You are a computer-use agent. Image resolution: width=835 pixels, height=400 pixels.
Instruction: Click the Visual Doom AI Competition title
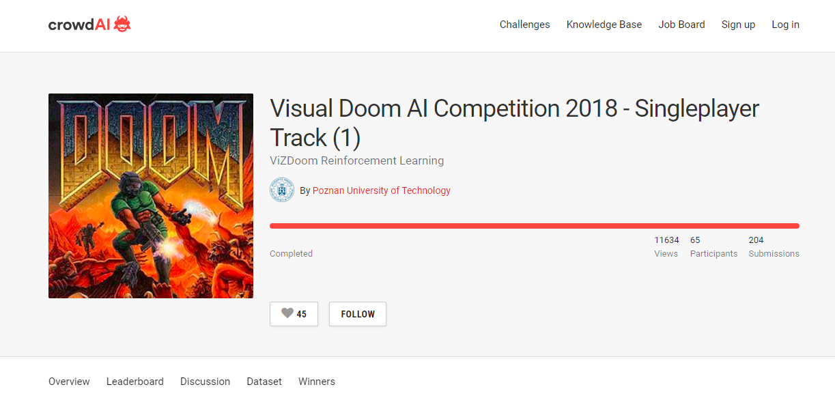pos(514,123)
